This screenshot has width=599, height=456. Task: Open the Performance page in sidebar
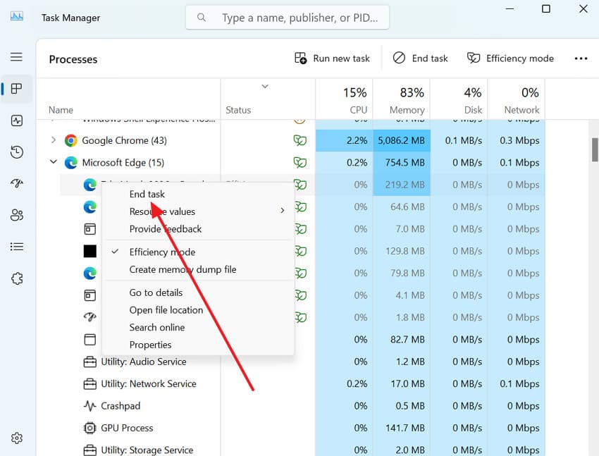click(17, 121)
